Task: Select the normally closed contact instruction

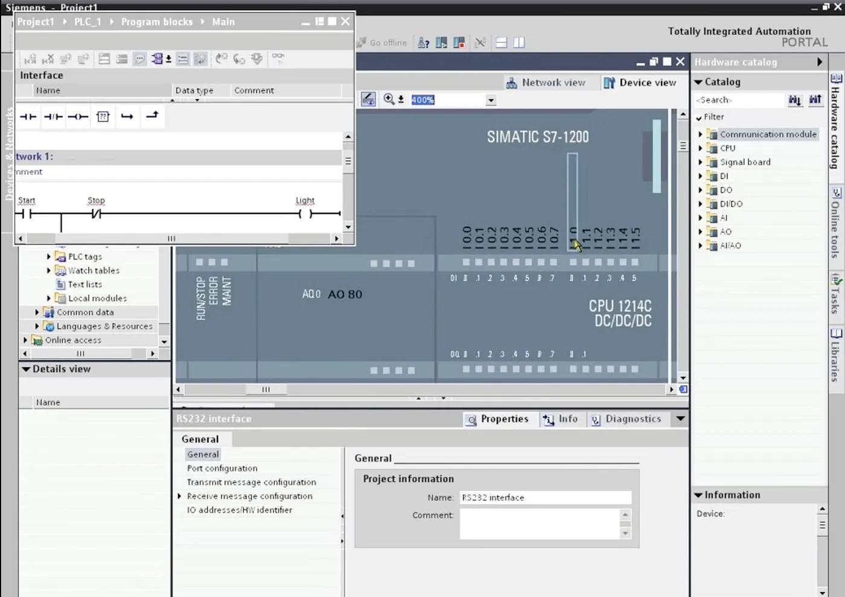Action: coord(53,116)
